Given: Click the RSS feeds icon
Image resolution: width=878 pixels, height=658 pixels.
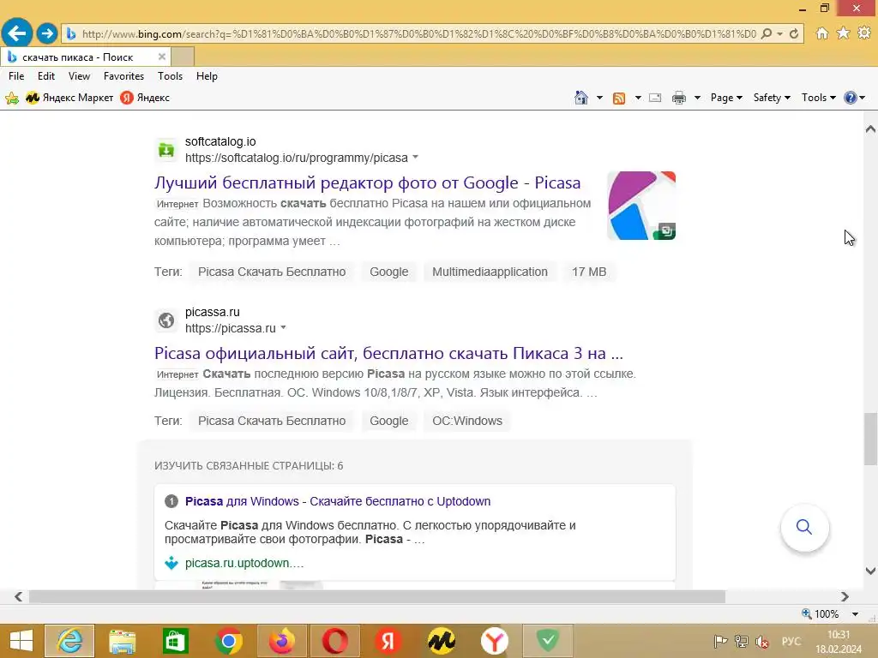Looking at the screenshot, I should (x=619, y=98).
